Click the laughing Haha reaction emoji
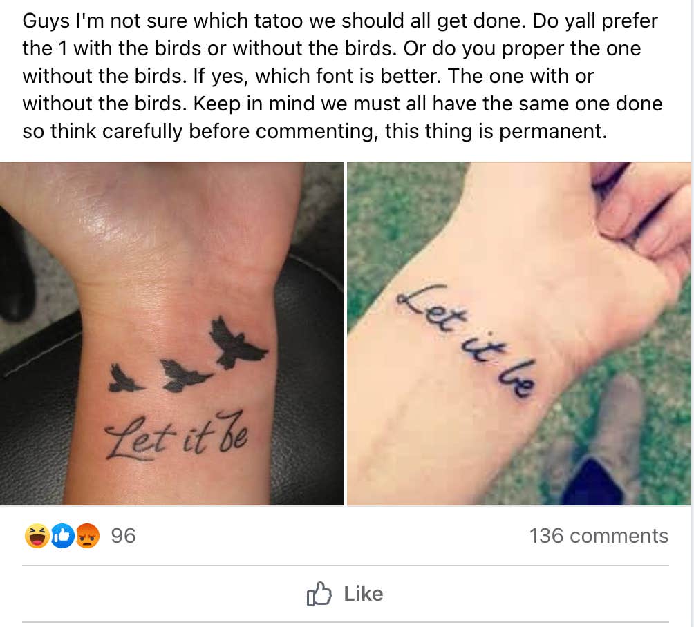694x627 pixels. (36, 536)
